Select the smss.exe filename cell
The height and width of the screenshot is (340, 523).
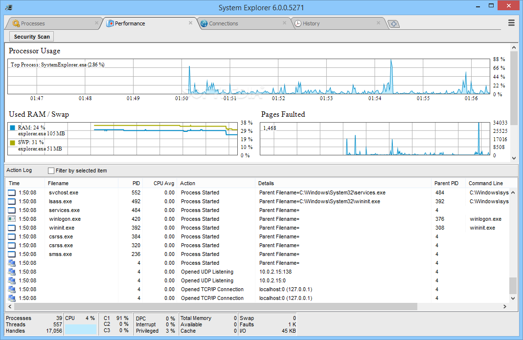pos(60,254)
